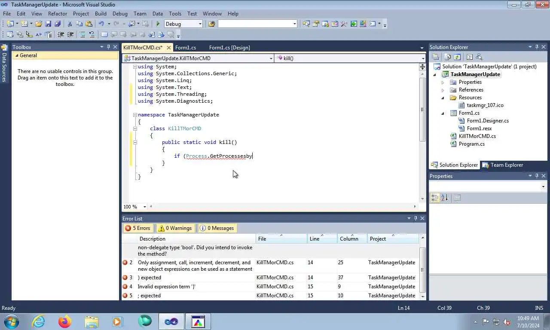The width and height of the screenshot is (550, 330).
Task: Switch to the Form1.cs tab
Action: (186, 47)
